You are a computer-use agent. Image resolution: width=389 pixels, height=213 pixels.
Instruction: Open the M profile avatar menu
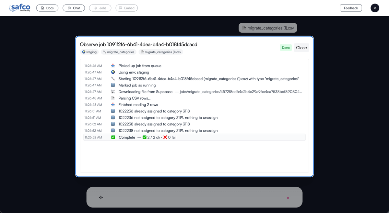tap(375, 8)
